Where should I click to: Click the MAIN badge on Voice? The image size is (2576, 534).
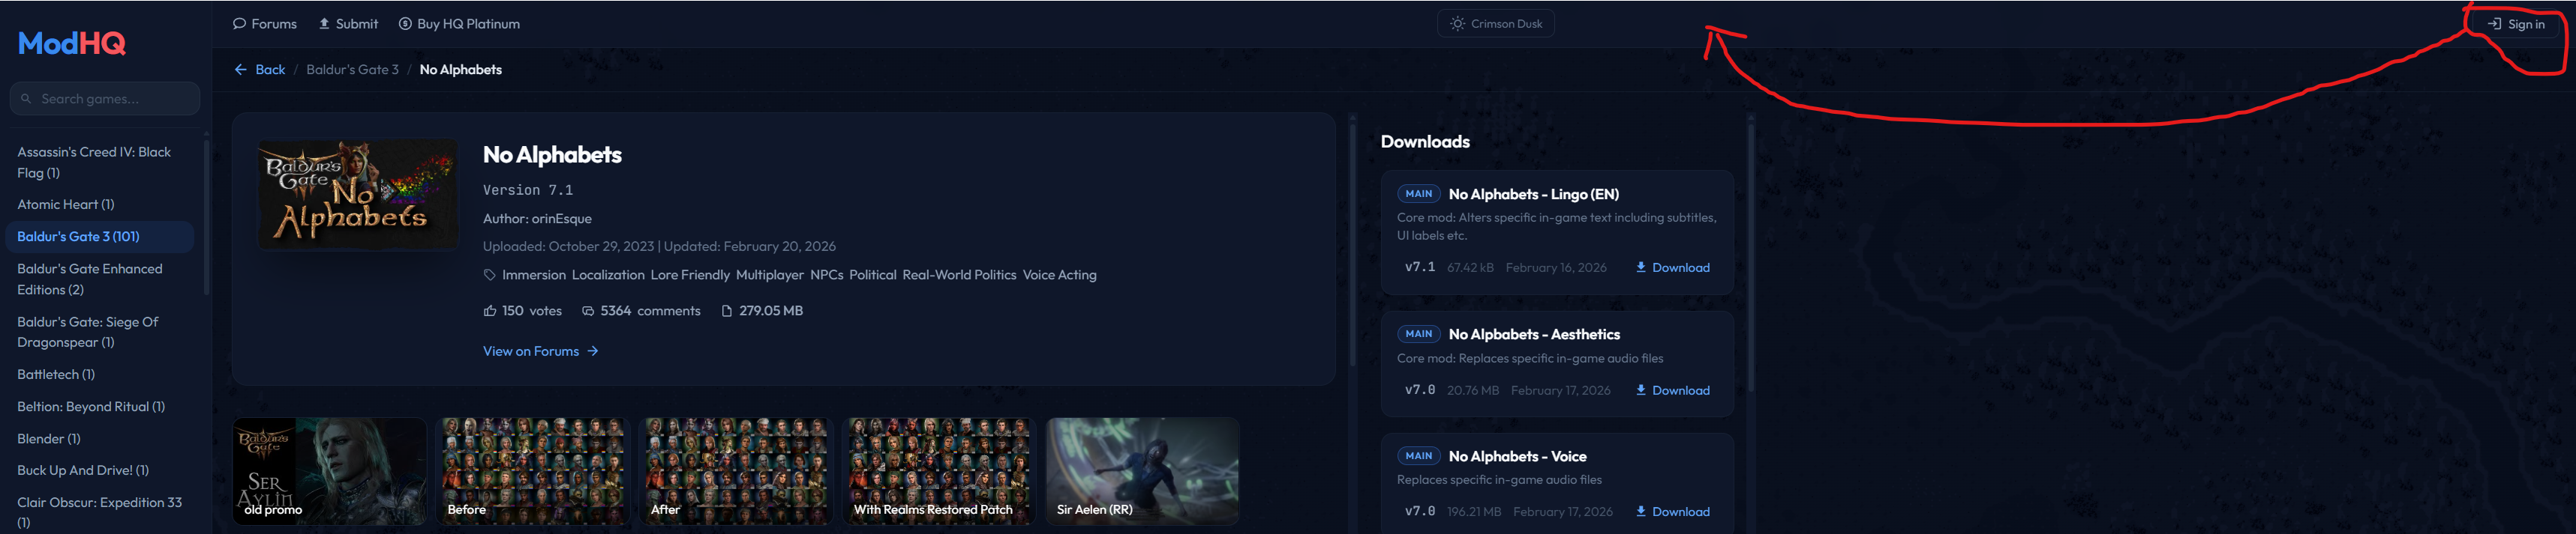pyautogui.click(x=1418, y=456)
